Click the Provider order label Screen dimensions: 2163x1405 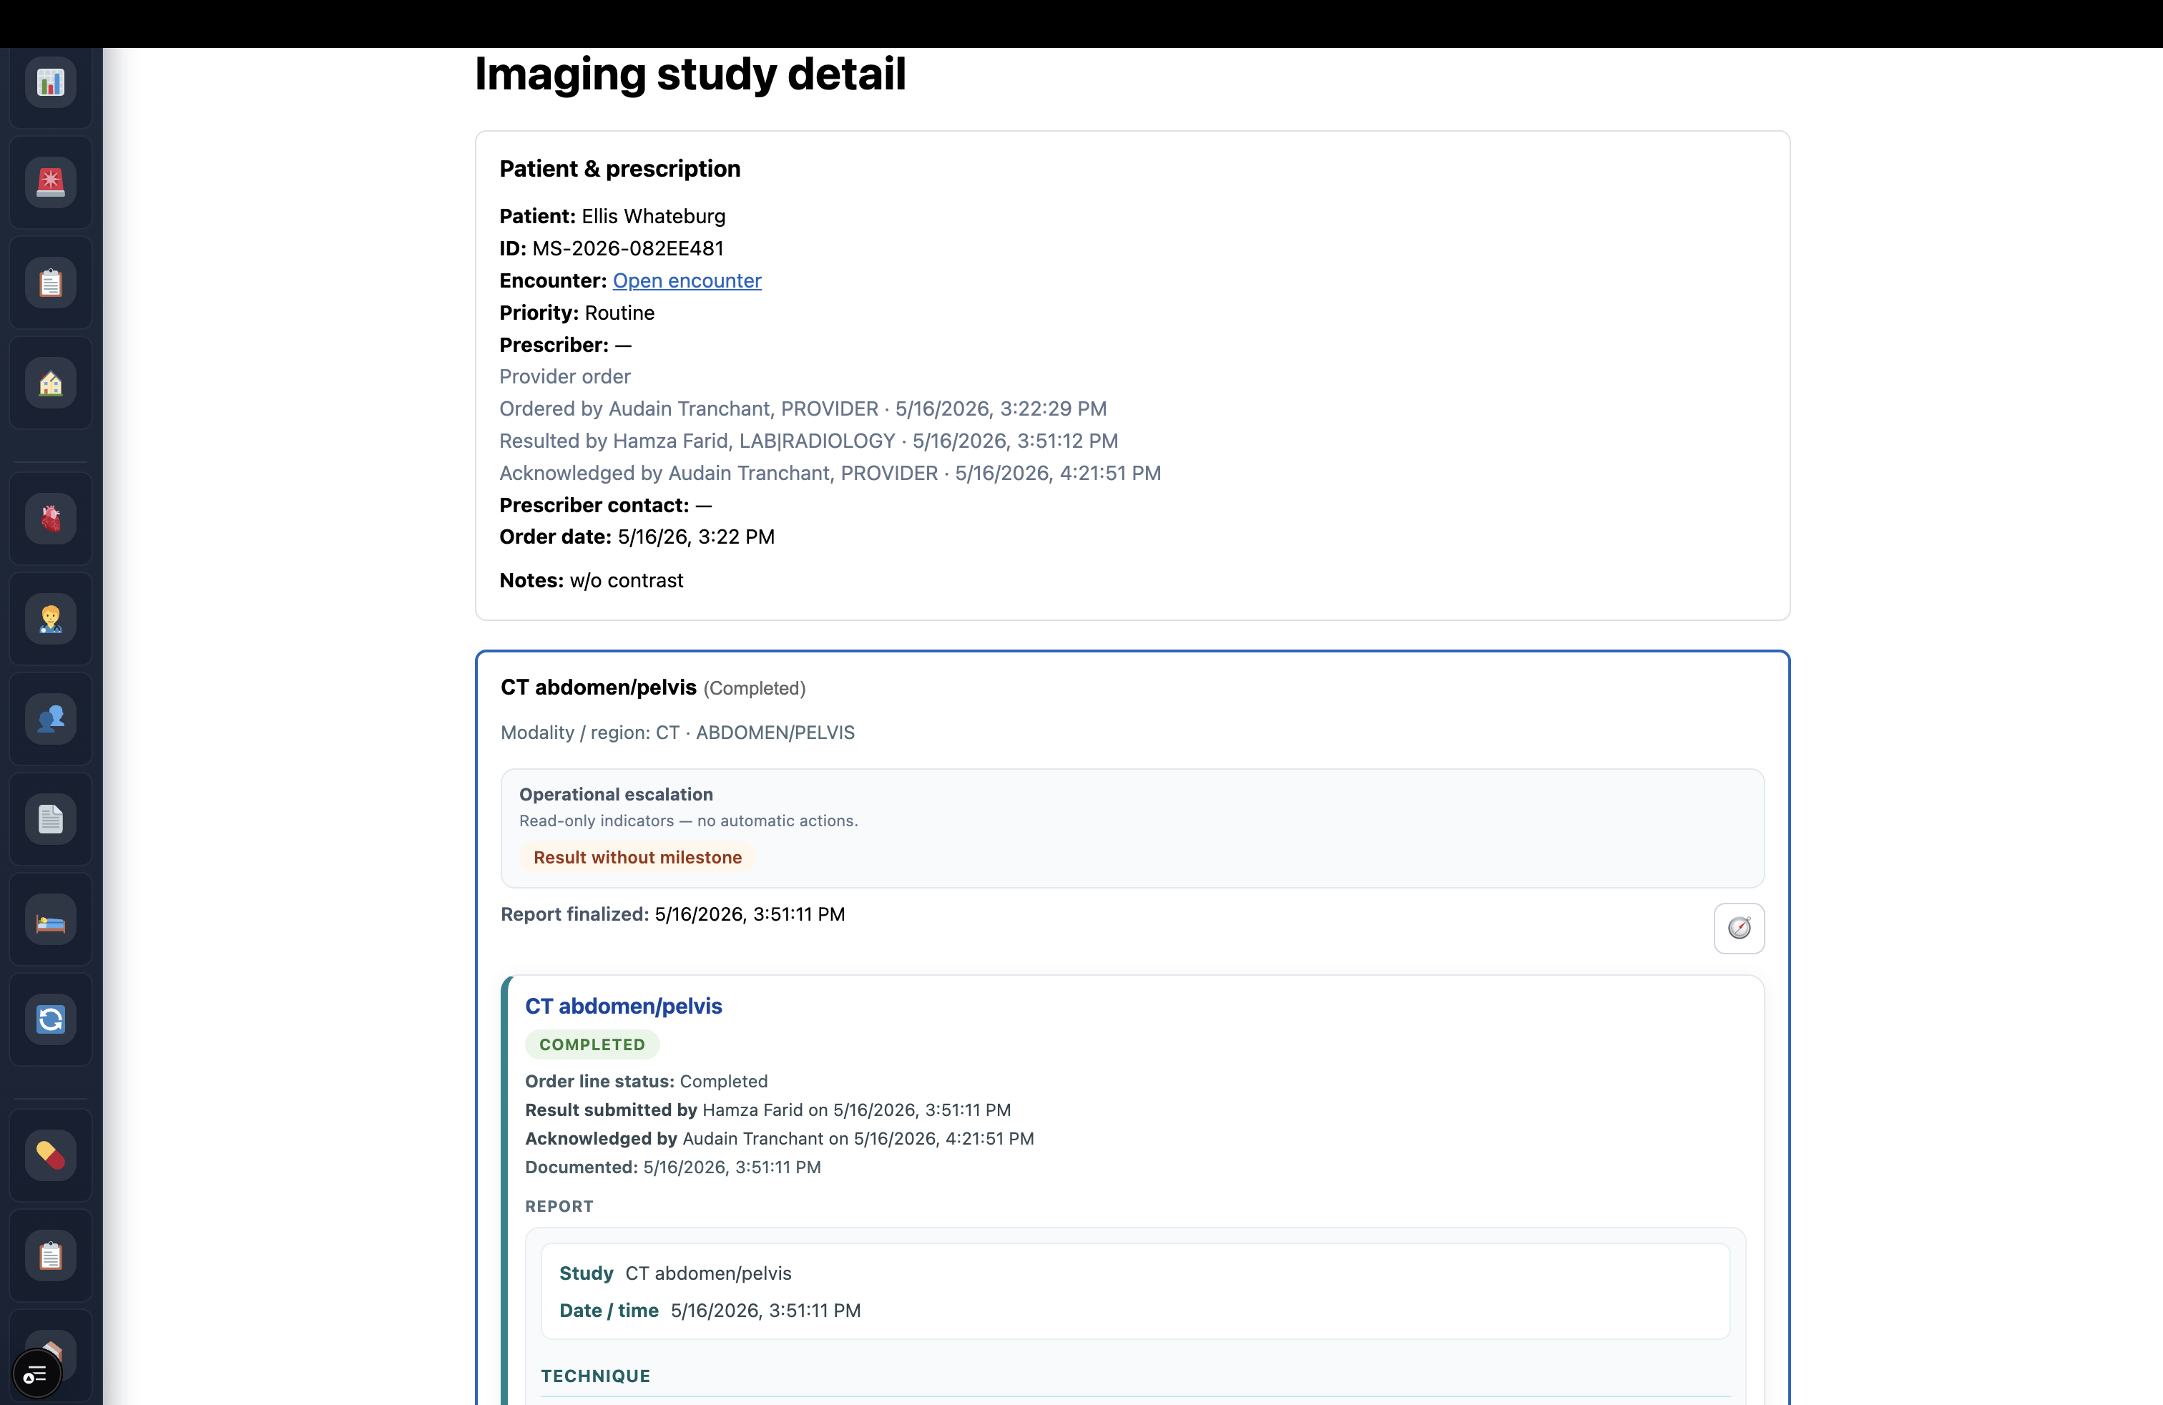[565, 377]
